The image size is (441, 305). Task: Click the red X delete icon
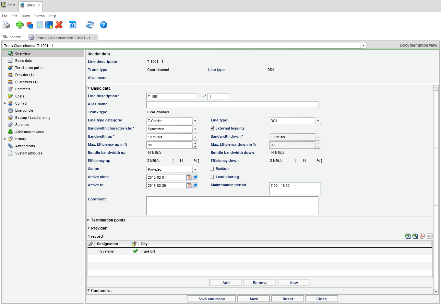[x=59, y=25]
